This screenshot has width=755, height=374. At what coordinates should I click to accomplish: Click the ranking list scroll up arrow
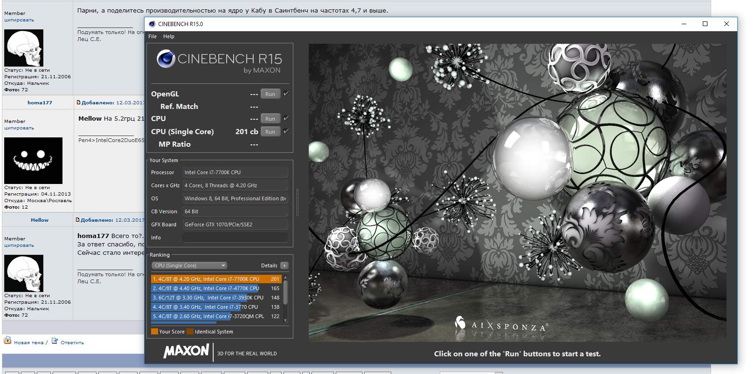285,277
